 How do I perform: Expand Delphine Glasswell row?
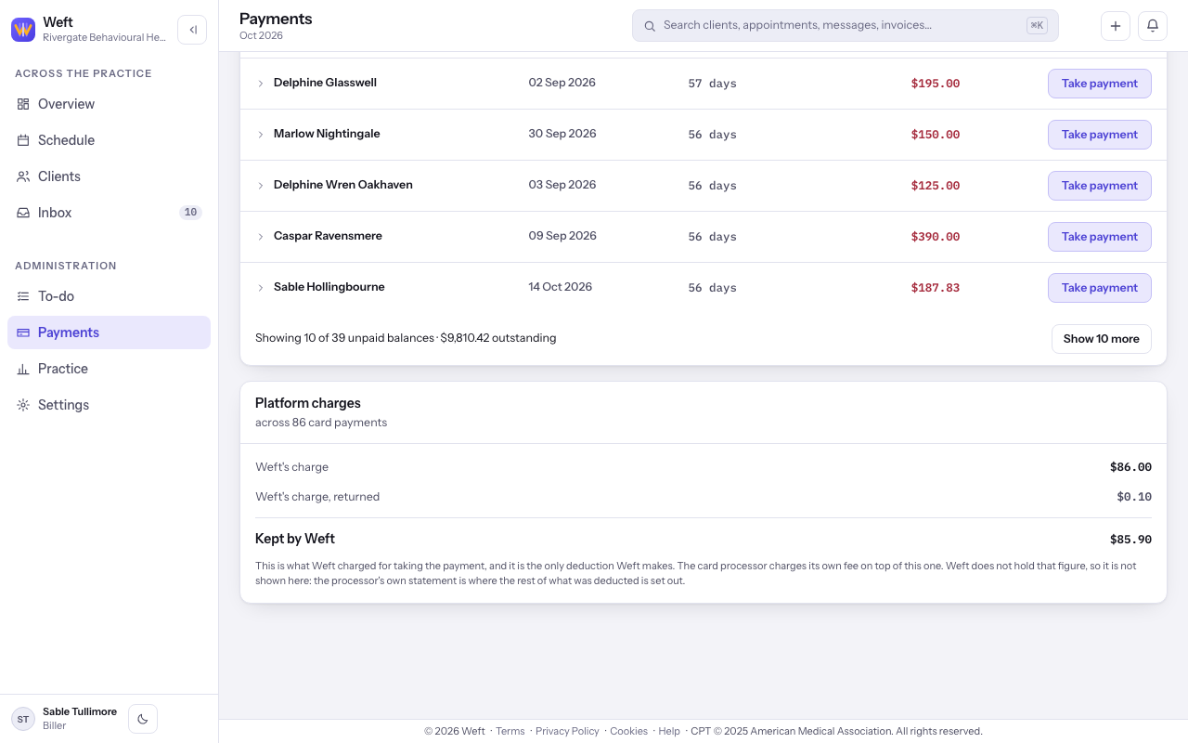pyautogui.click(x=261, y=84)
